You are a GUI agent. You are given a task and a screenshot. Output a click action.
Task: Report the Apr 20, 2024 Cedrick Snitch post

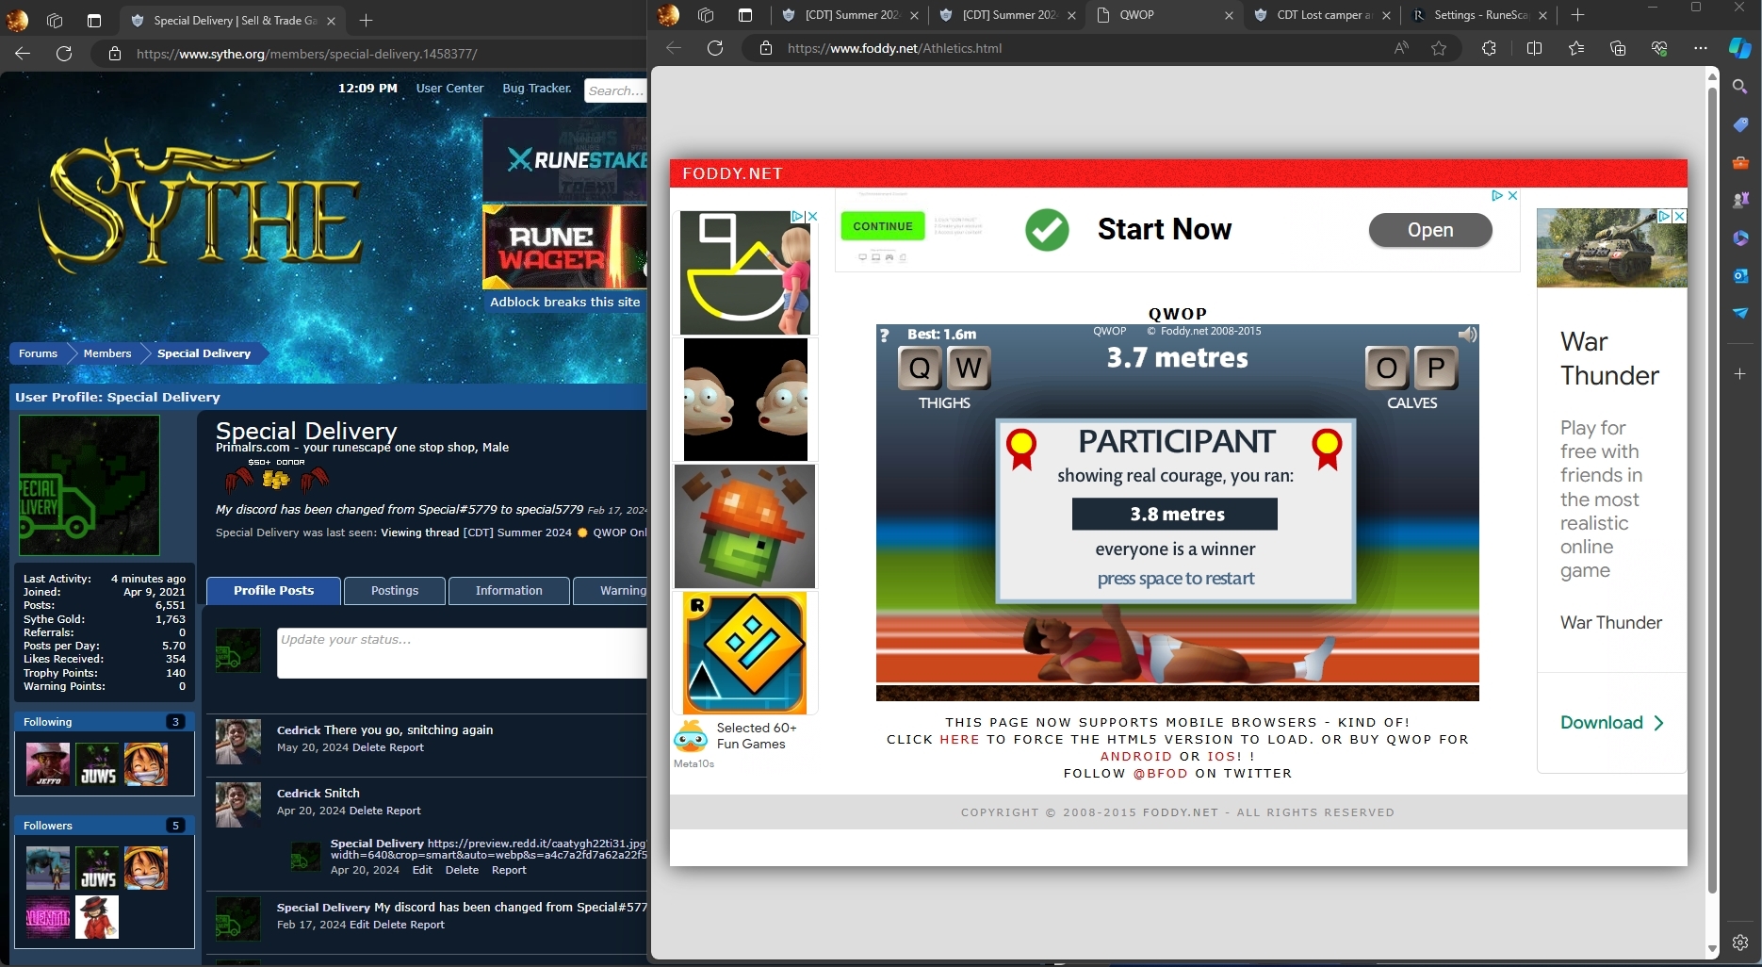pyautogui.click(x=403, y=811)
